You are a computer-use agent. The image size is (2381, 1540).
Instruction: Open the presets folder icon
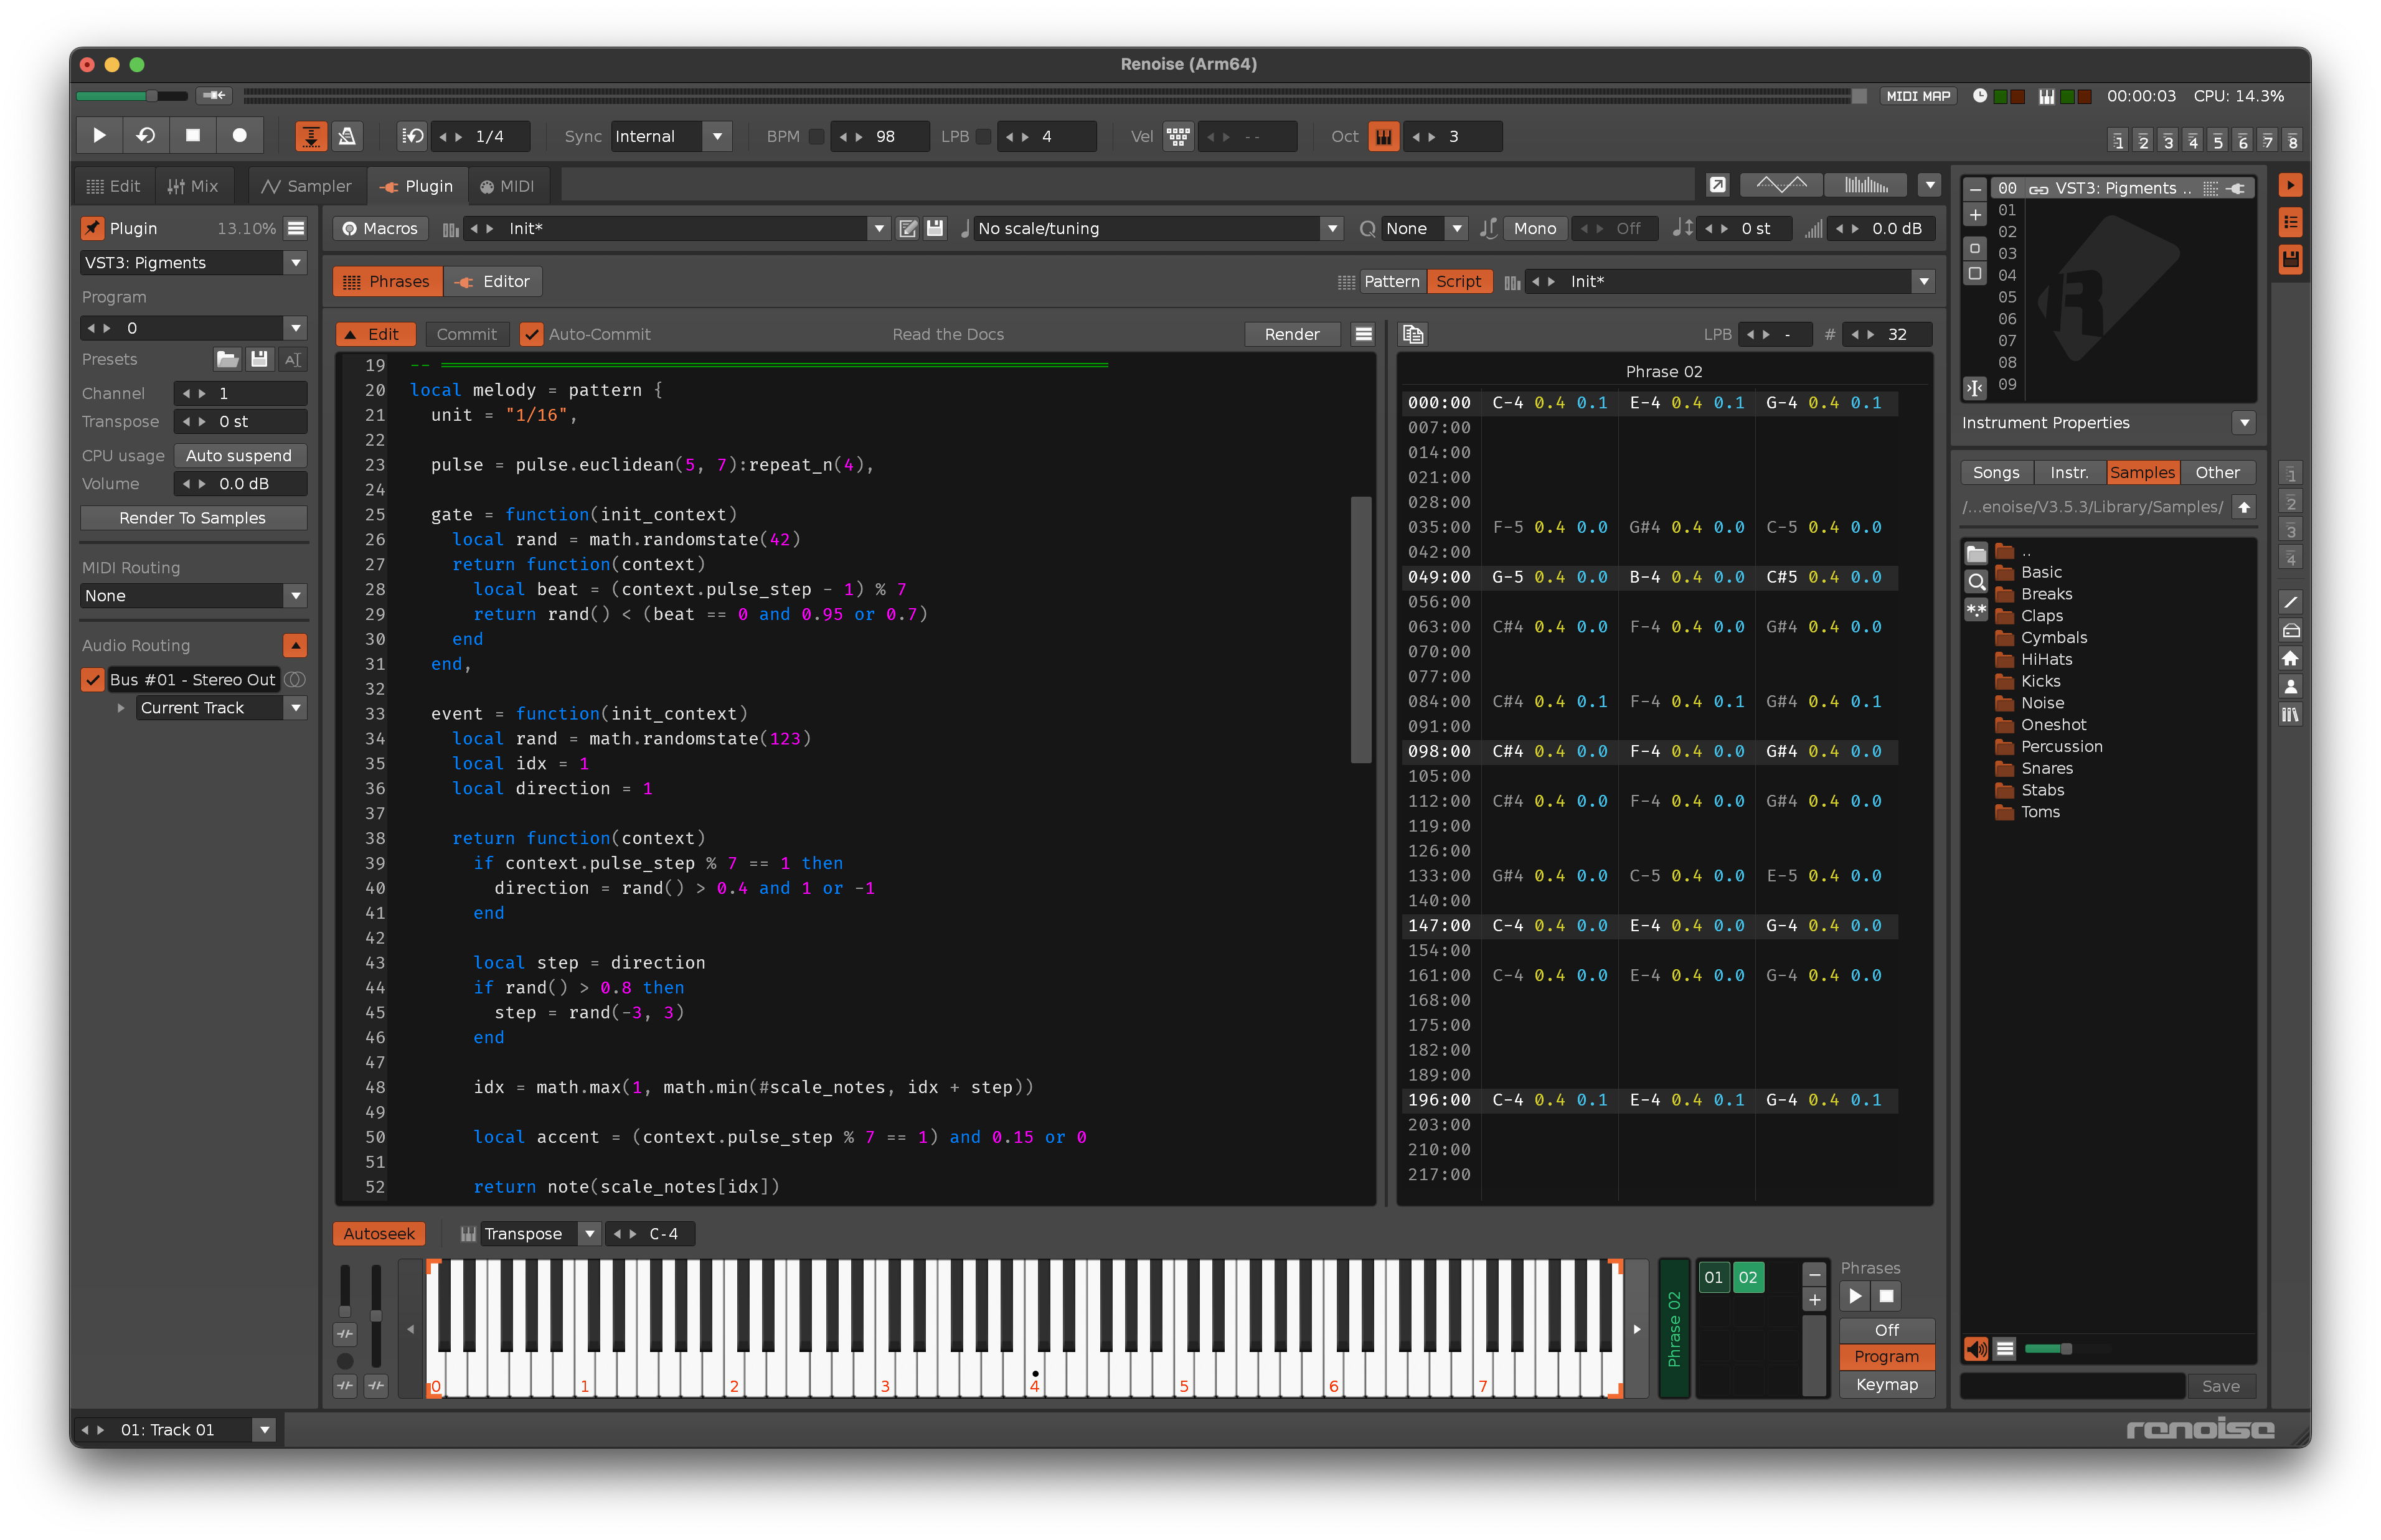pos(227,359)
